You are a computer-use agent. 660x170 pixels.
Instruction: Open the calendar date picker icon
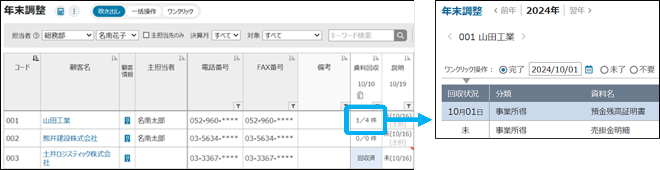589,70
